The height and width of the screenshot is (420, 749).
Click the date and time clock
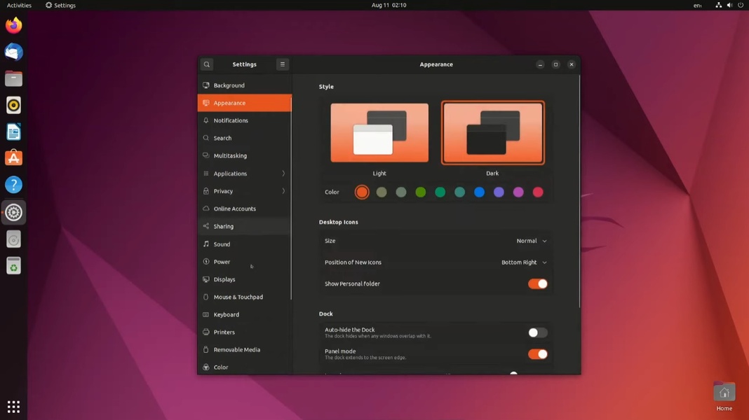pyautogui.click(x=389, y=5)
